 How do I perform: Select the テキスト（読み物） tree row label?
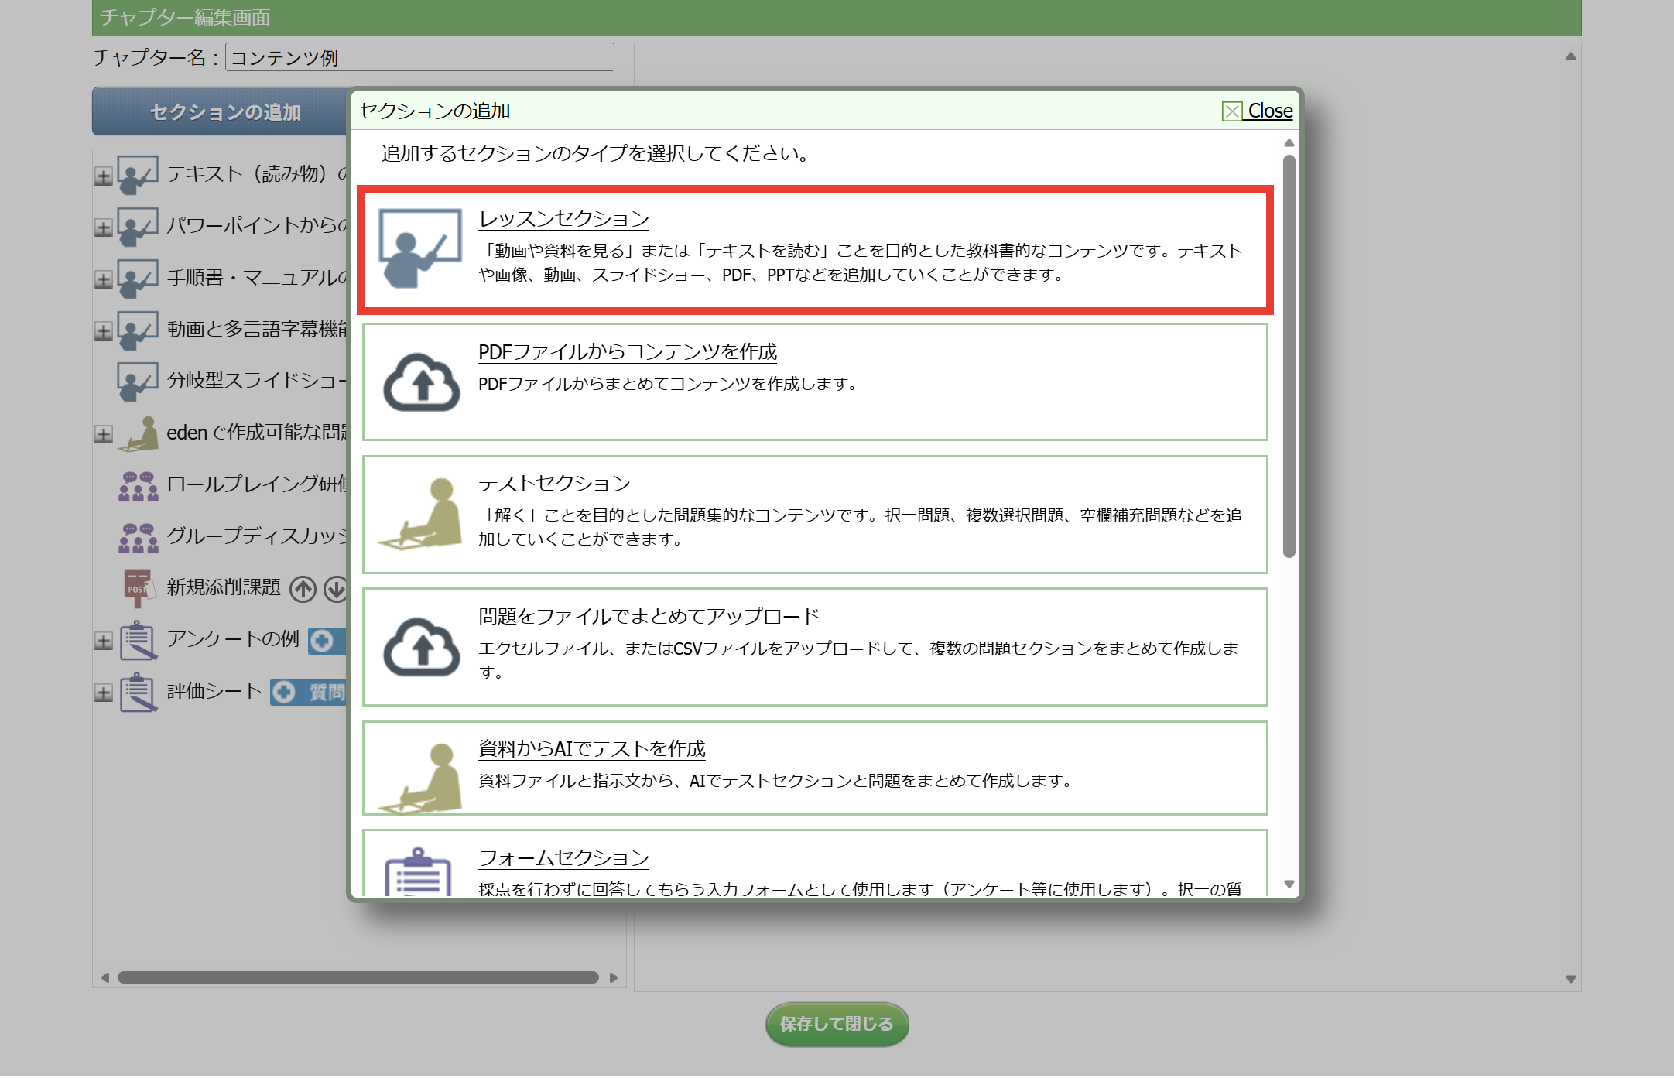(256, 174)
